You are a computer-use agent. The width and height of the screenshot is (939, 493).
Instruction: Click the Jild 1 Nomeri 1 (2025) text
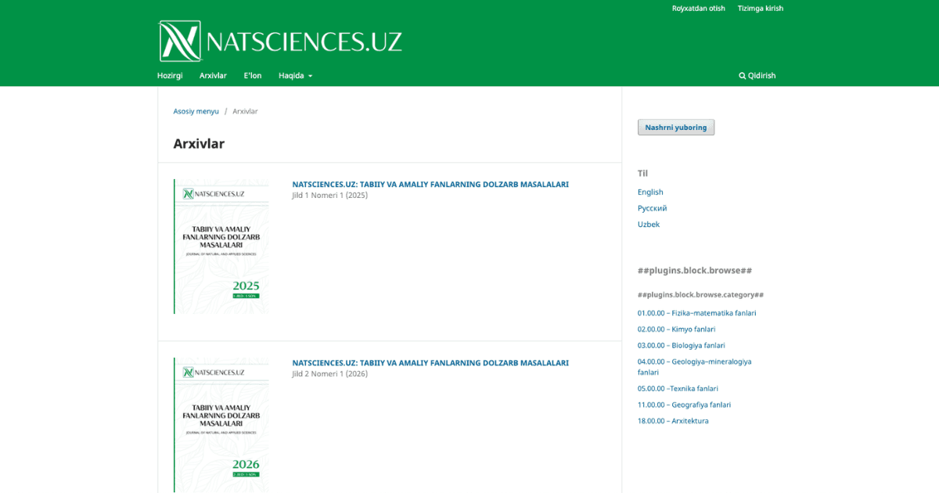pyautogui.click(x=330, y=196)
